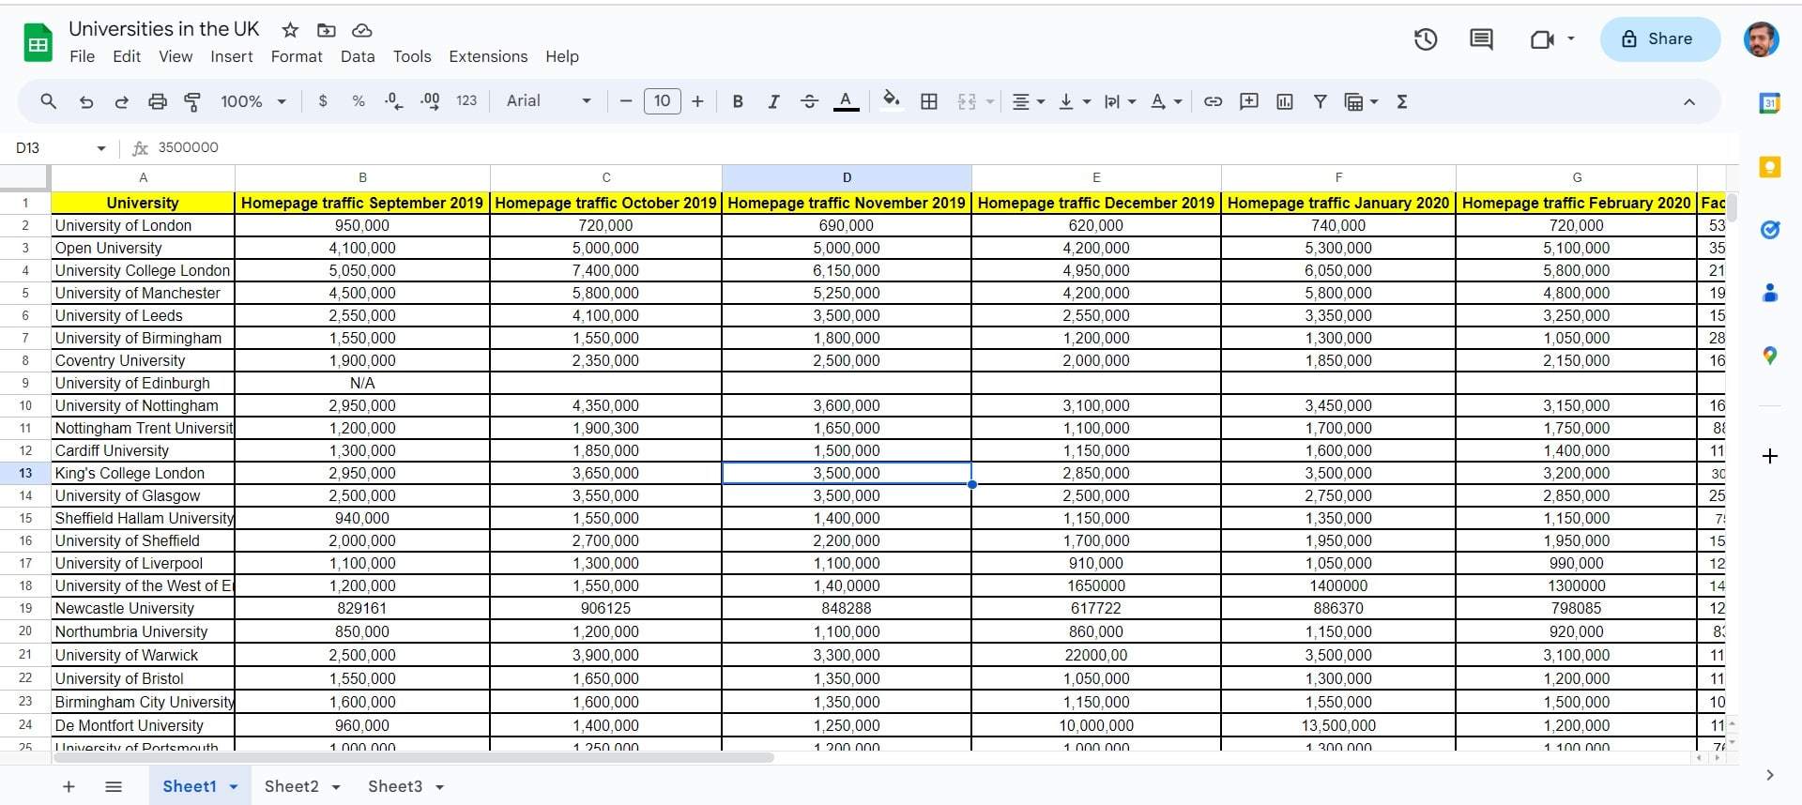Open the functions sigma menu
The image size is (1802, 805).
(x=1402, y=101)
